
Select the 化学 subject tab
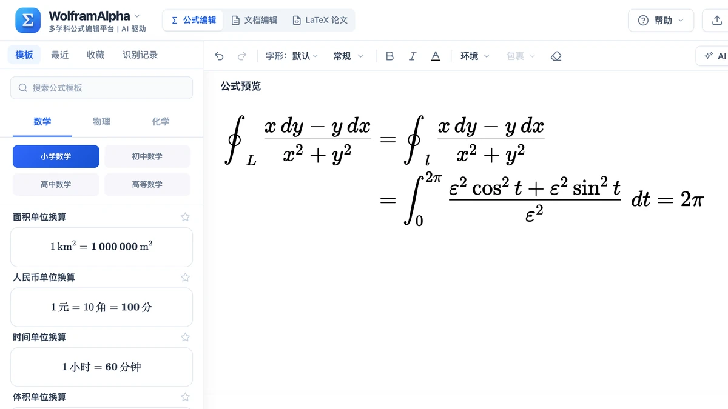(x=161, y=121)
